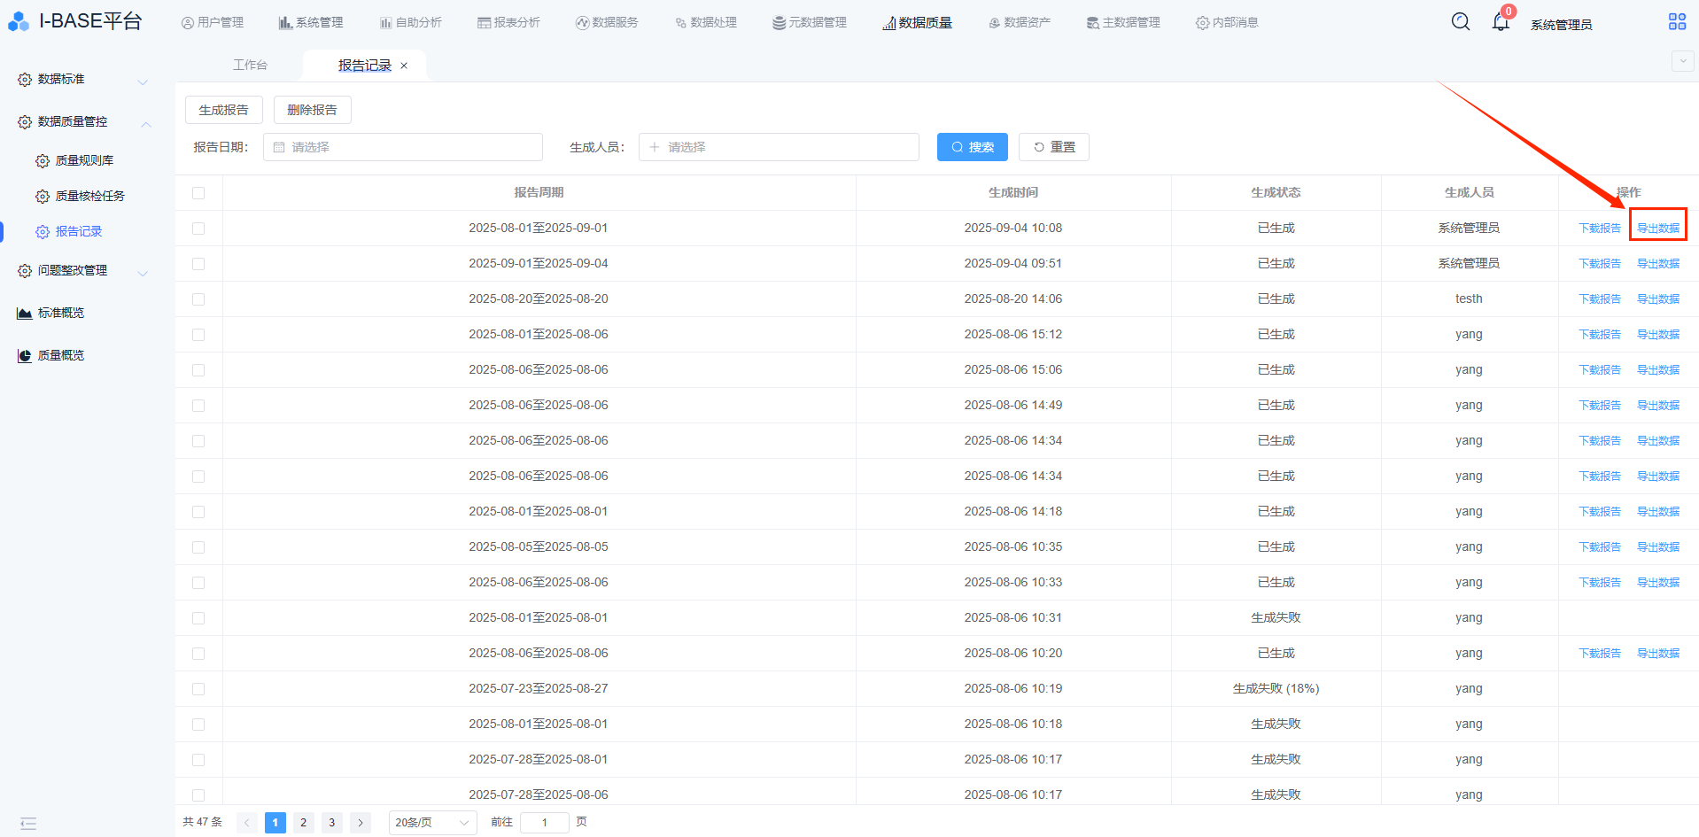
Task: Open the 报告日期 date picker
Action: point(403,147)
